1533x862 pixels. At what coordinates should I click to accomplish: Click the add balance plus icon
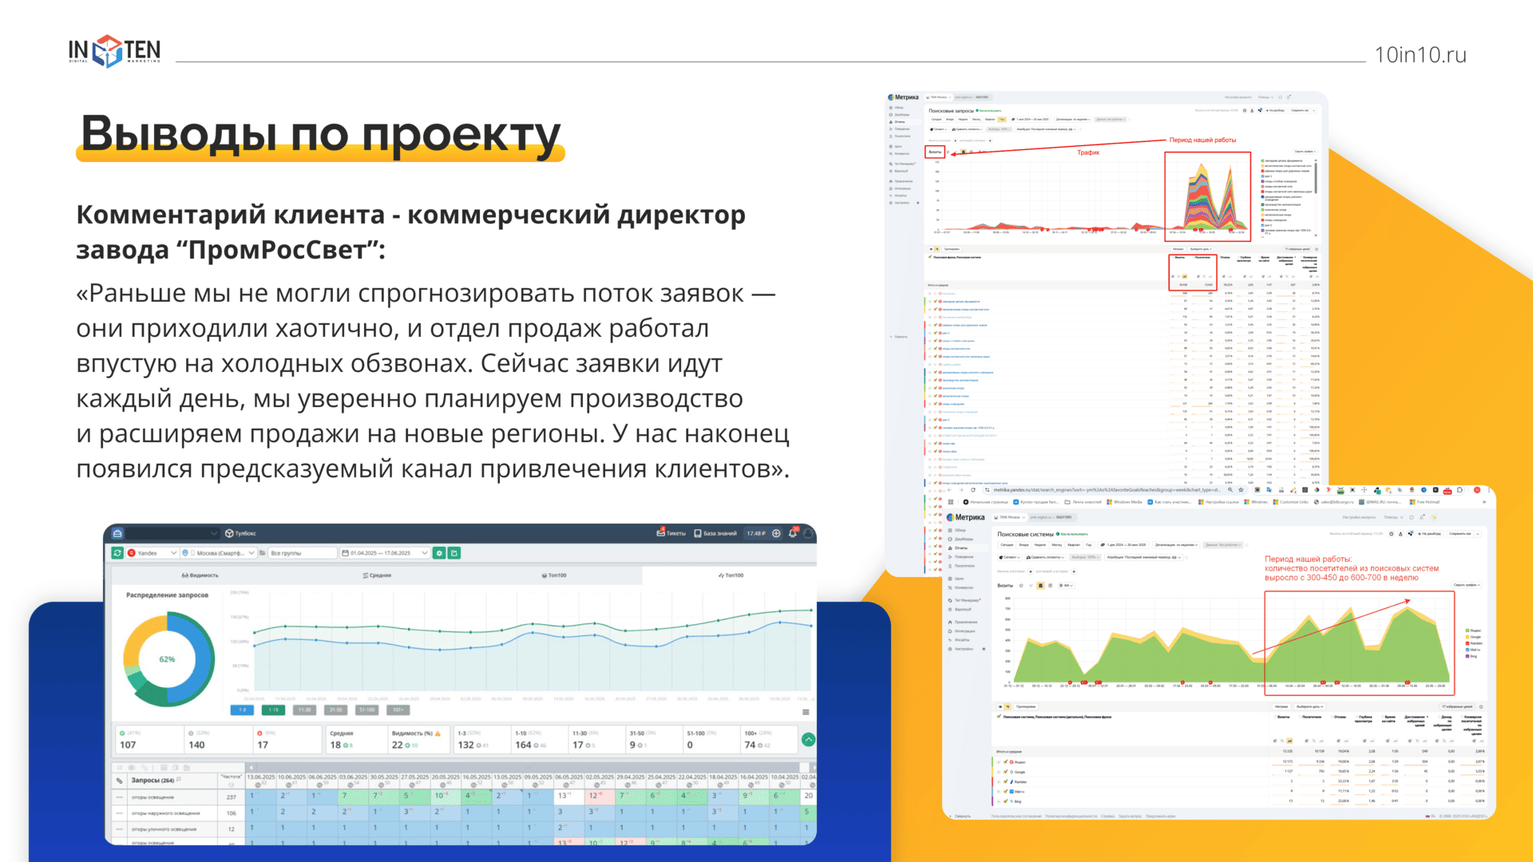pyautogui.click(x=776, y=533)
